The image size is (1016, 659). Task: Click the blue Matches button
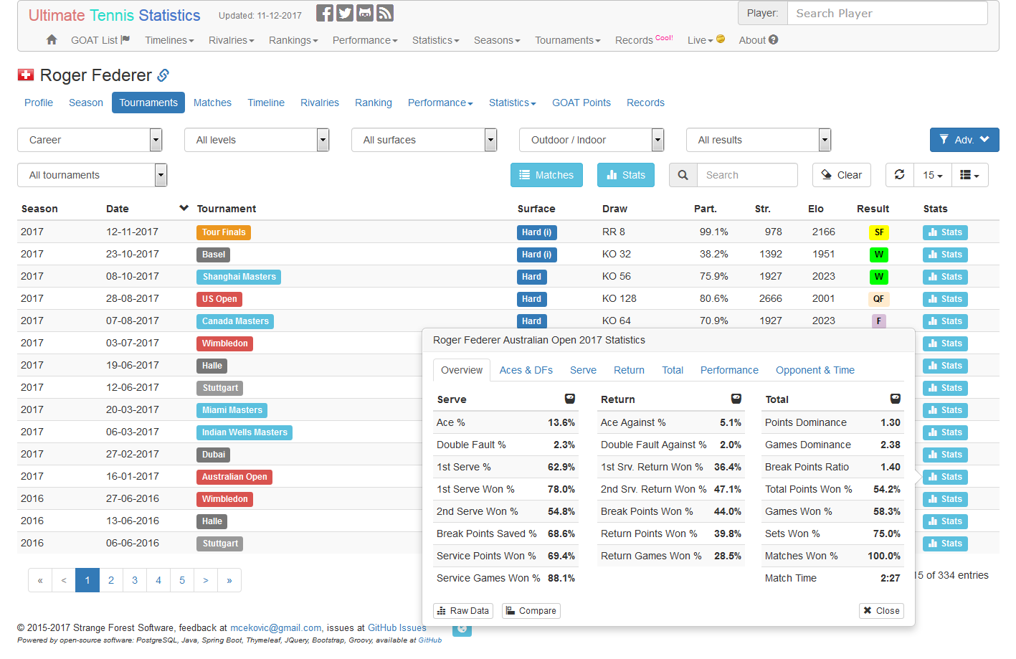pos(546,175)
